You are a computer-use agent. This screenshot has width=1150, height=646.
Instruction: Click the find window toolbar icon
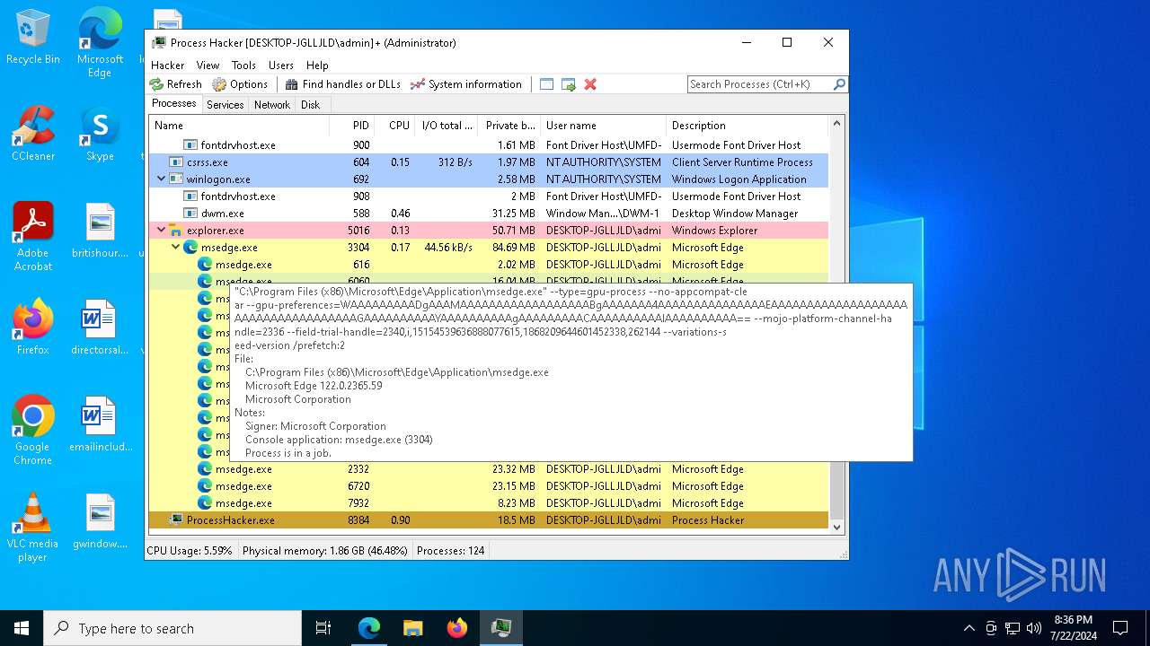[546, 84]
